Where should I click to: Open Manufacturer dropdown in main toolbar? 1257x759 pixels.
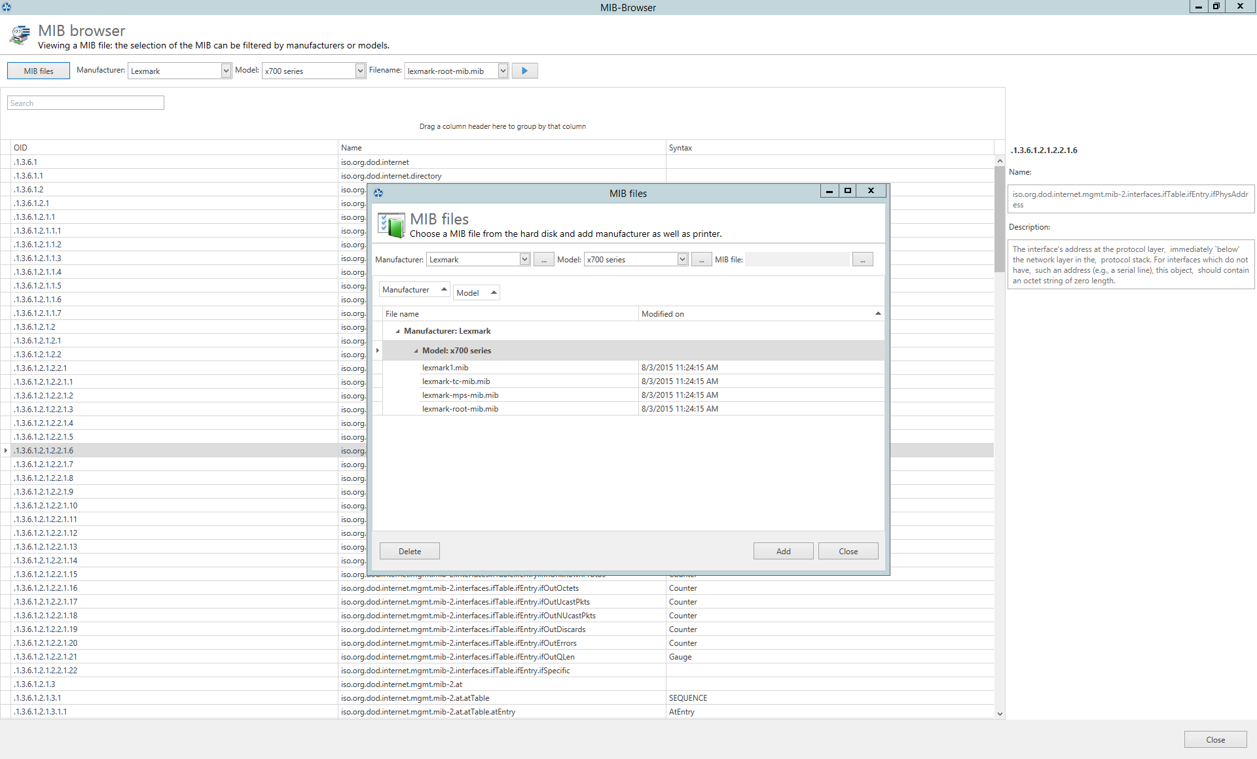coord(226,71)
